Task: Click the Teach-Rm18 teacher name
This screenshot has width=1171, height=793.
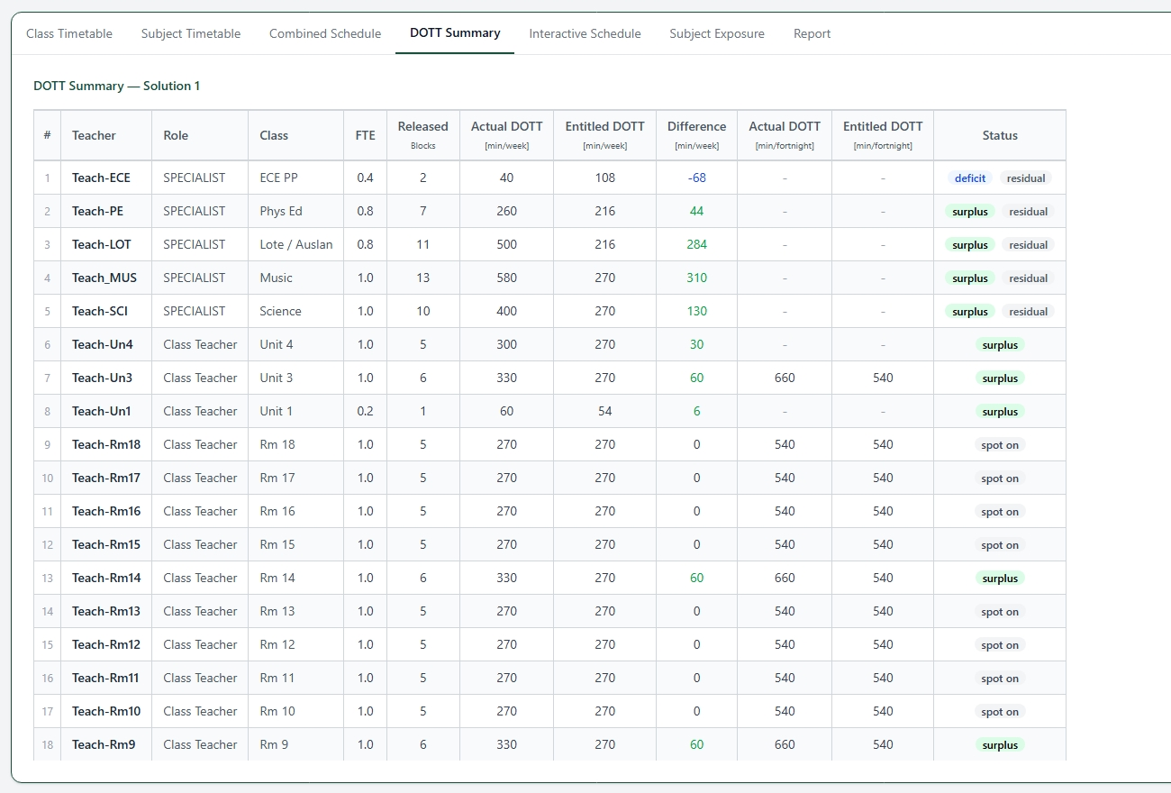Action: pyautogui.click(x=106, y=444)
